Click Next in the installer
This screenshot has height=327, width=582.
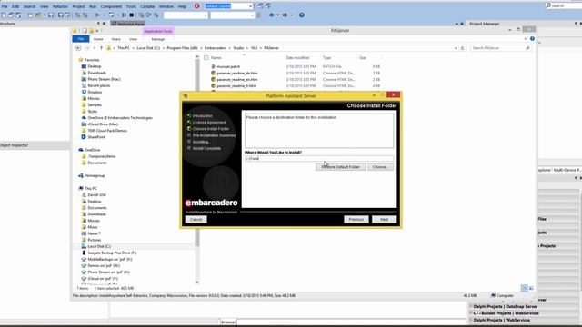tap(384, 220)
